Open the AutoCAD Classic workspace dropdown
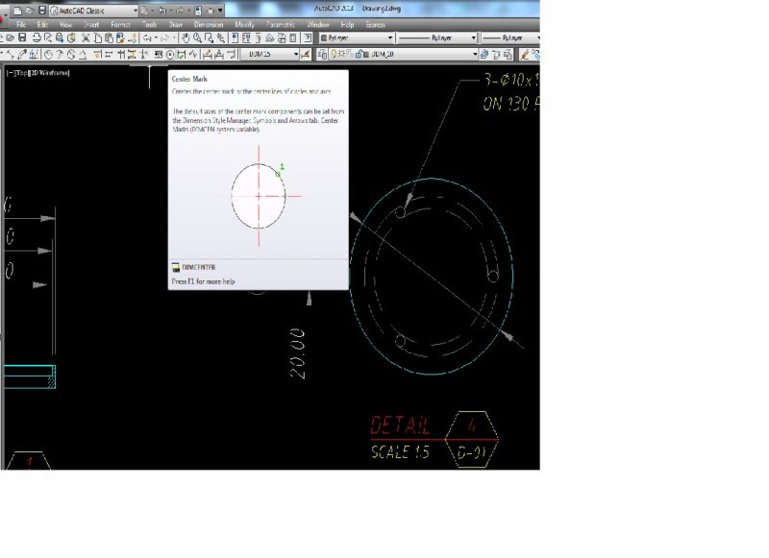The image size is (769, 558). coord(93,11)
